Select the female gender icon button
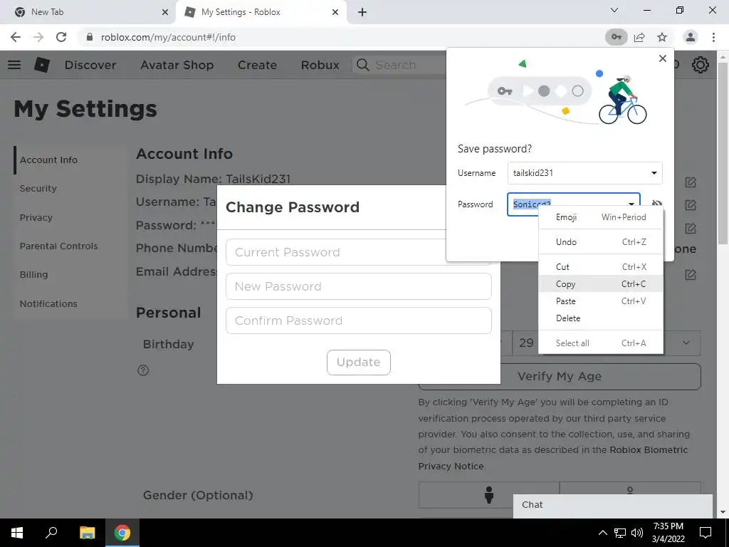The height and width of the screenshot is (547, 729). [x=630, y=490]
